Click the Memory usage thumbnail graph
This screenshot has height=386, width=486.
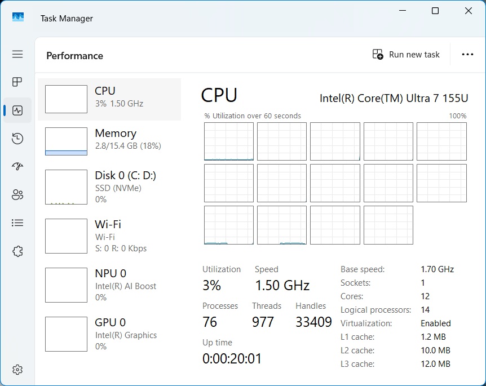[x=66, y=141]
